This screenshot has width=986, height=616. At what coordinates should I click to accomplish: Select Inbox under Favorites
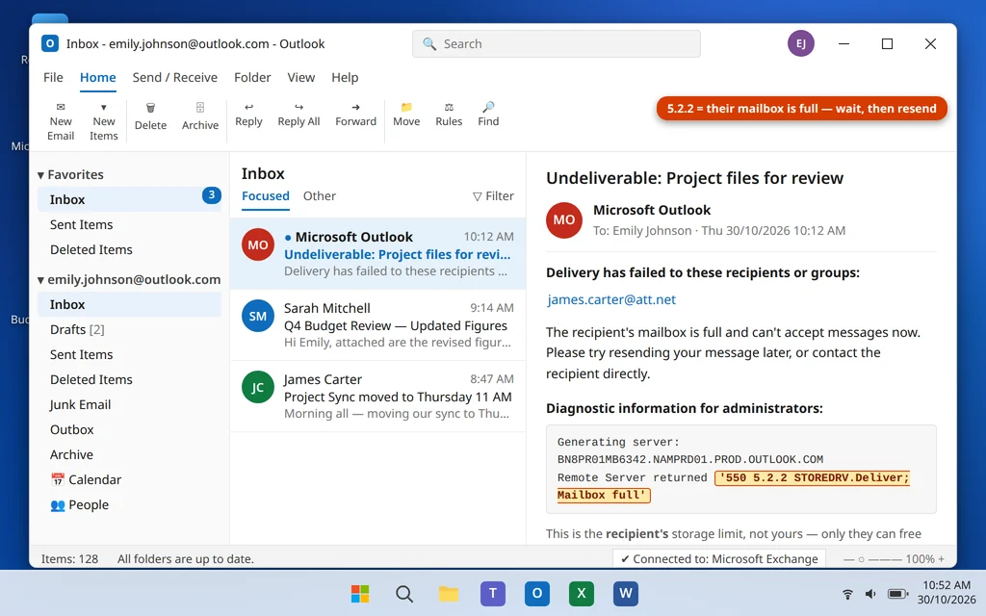pos(129,199)
